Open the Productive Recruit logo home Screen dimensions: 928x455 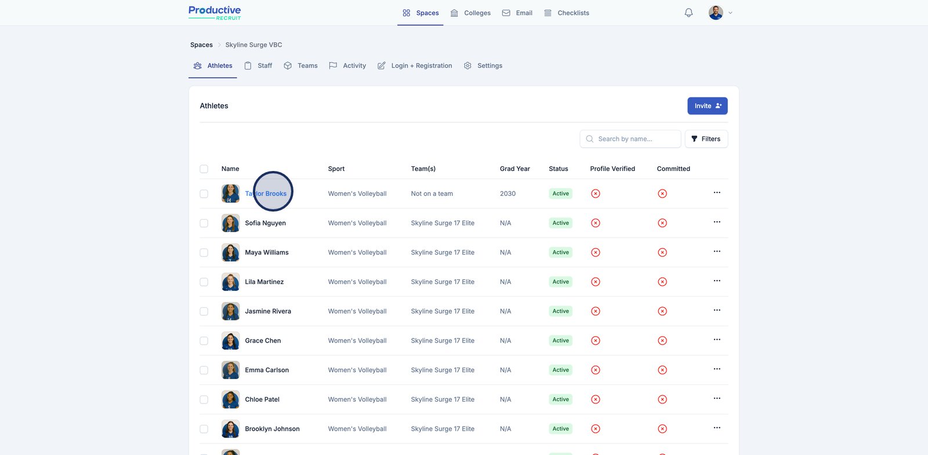tap(215, 13)
